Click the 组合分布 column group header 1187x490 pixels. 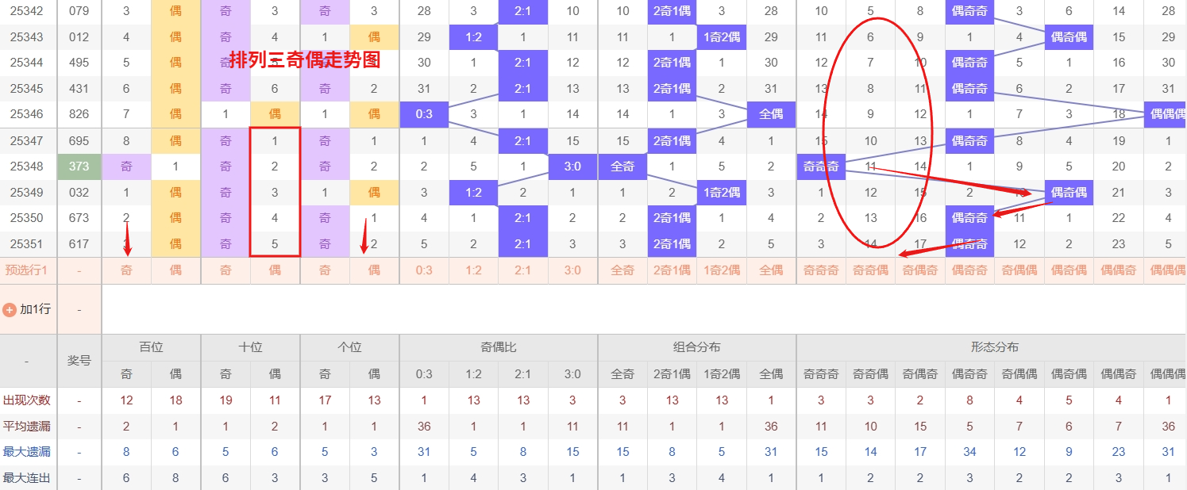point(696,347)
